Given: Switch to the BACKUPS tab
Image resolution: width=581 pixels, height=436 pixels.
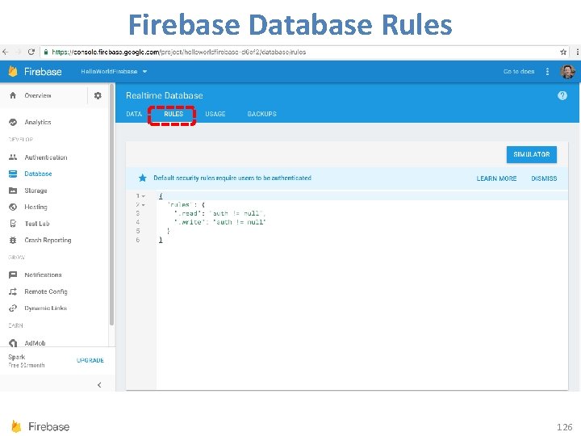Looking at the screenshot, I should (261, 114).
